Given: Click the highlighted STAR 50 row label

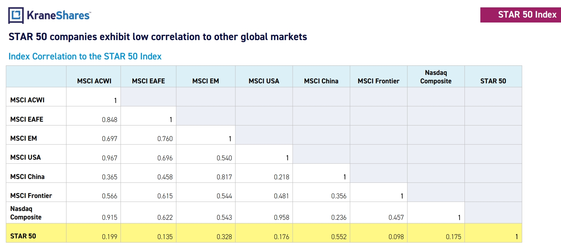Looking at the screenshot, I should tap(23, 236).
